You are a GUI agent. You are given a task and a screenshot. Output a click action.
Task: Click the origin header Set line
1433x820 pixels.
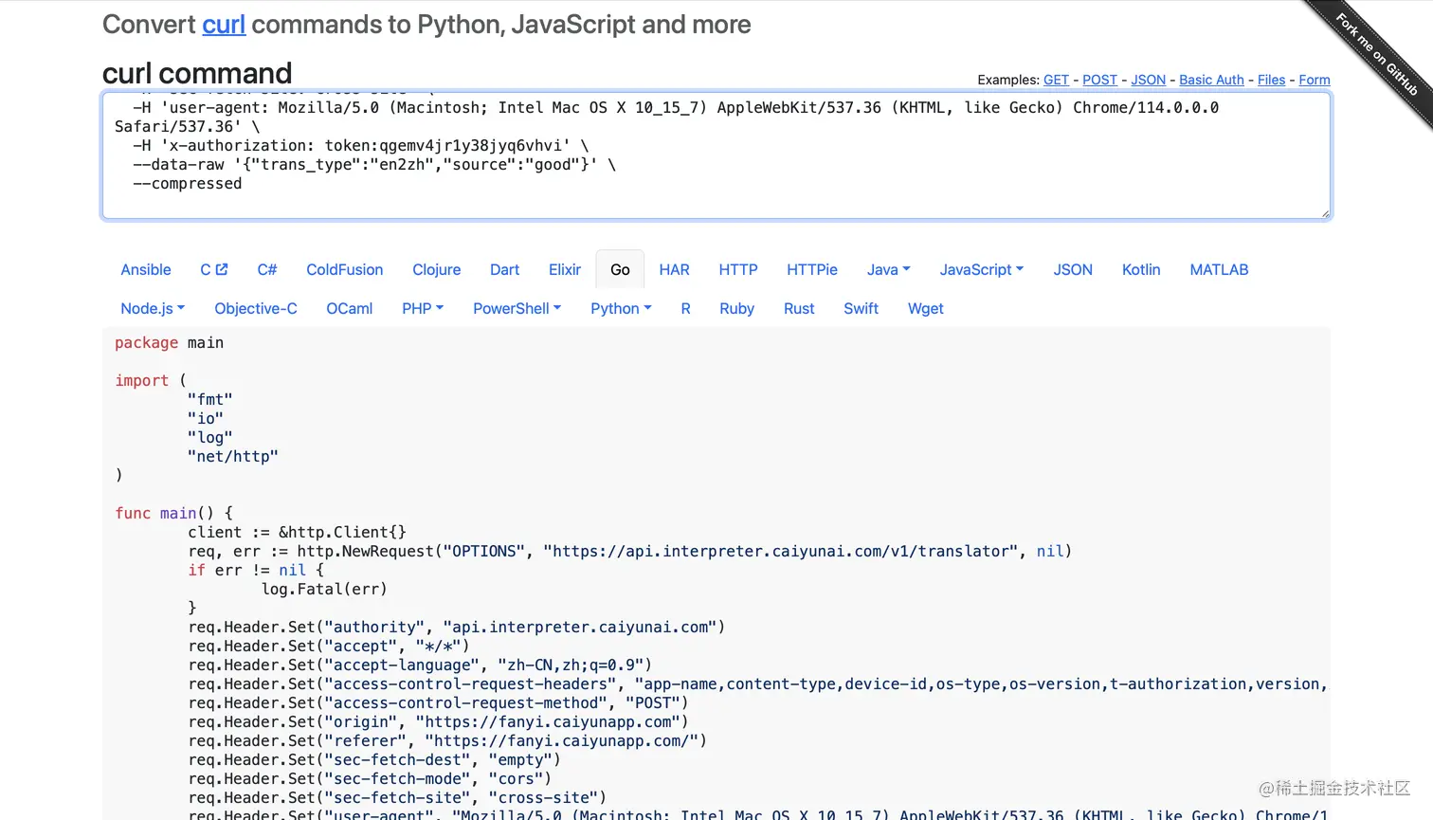point(438,721)
